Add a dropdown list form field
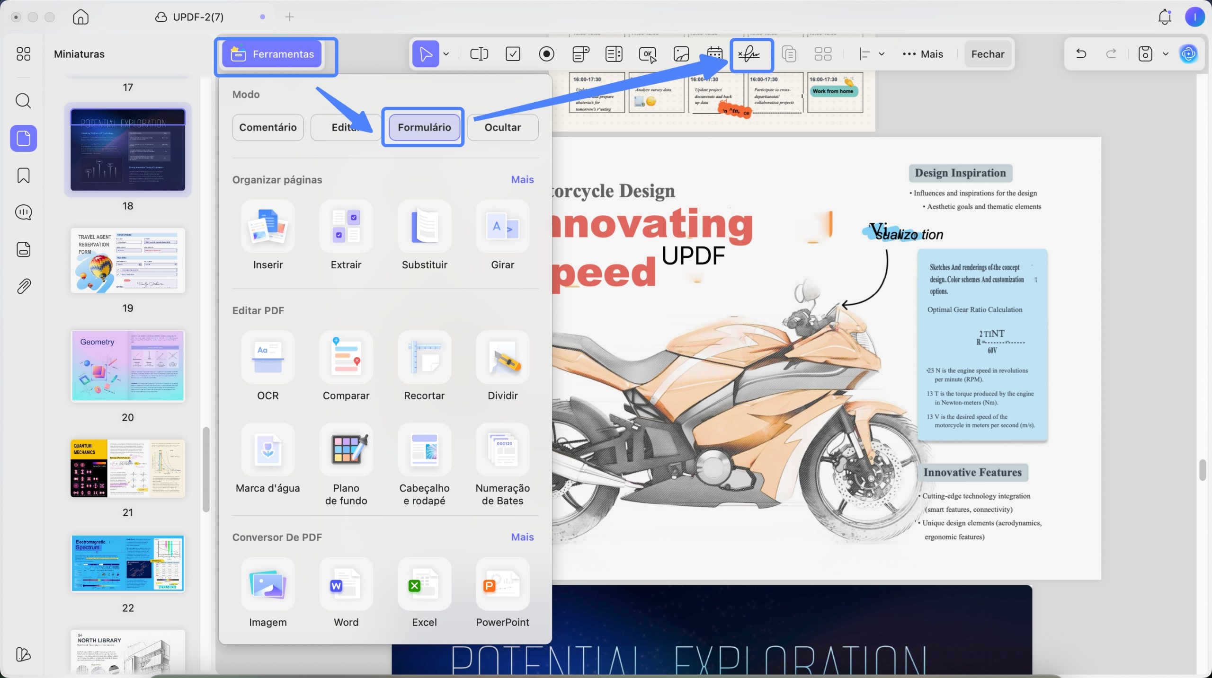Screen dimensions: 1212x678 point(580,54)
